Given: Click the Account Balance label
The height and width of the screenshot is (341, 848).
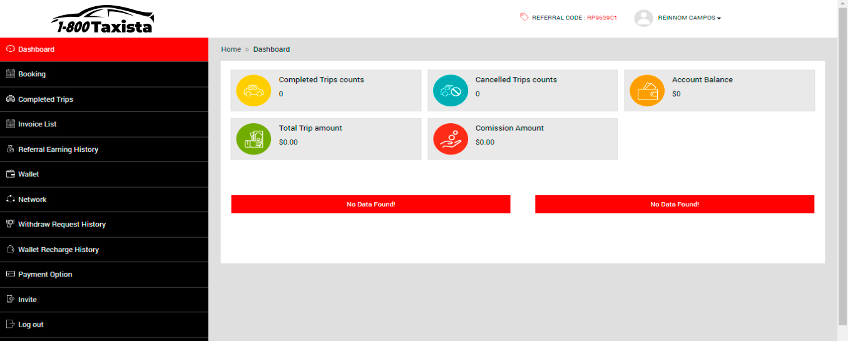Looking at the screenshot, I should [x=702, y=79].
